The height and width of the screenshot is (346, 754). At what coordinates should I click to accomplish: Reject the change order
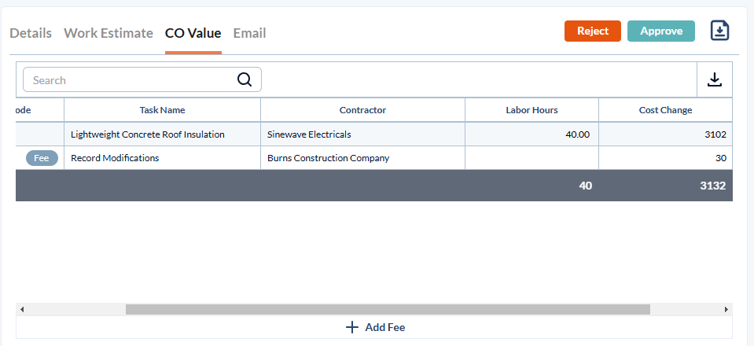point(592,31)
